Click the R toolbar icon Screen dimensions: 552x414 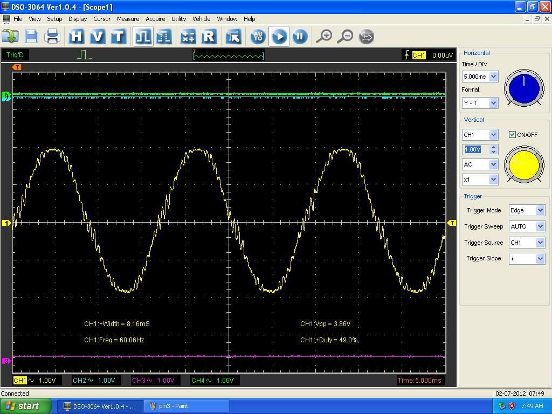(x=209, y=37)
